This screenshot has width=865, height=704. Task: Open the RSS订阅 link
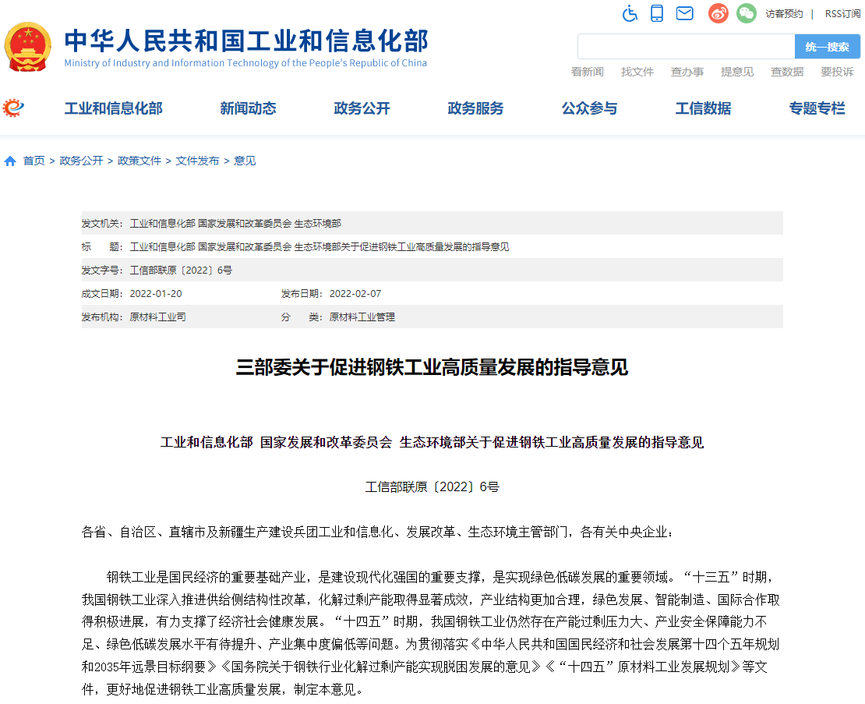(x=842, y=14)
